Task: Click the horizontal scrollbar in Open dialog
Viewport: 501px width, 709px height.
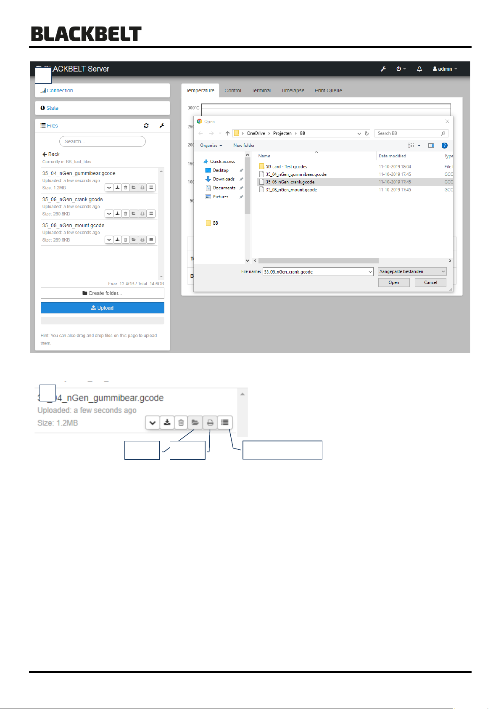Action: tap(319, 261)
